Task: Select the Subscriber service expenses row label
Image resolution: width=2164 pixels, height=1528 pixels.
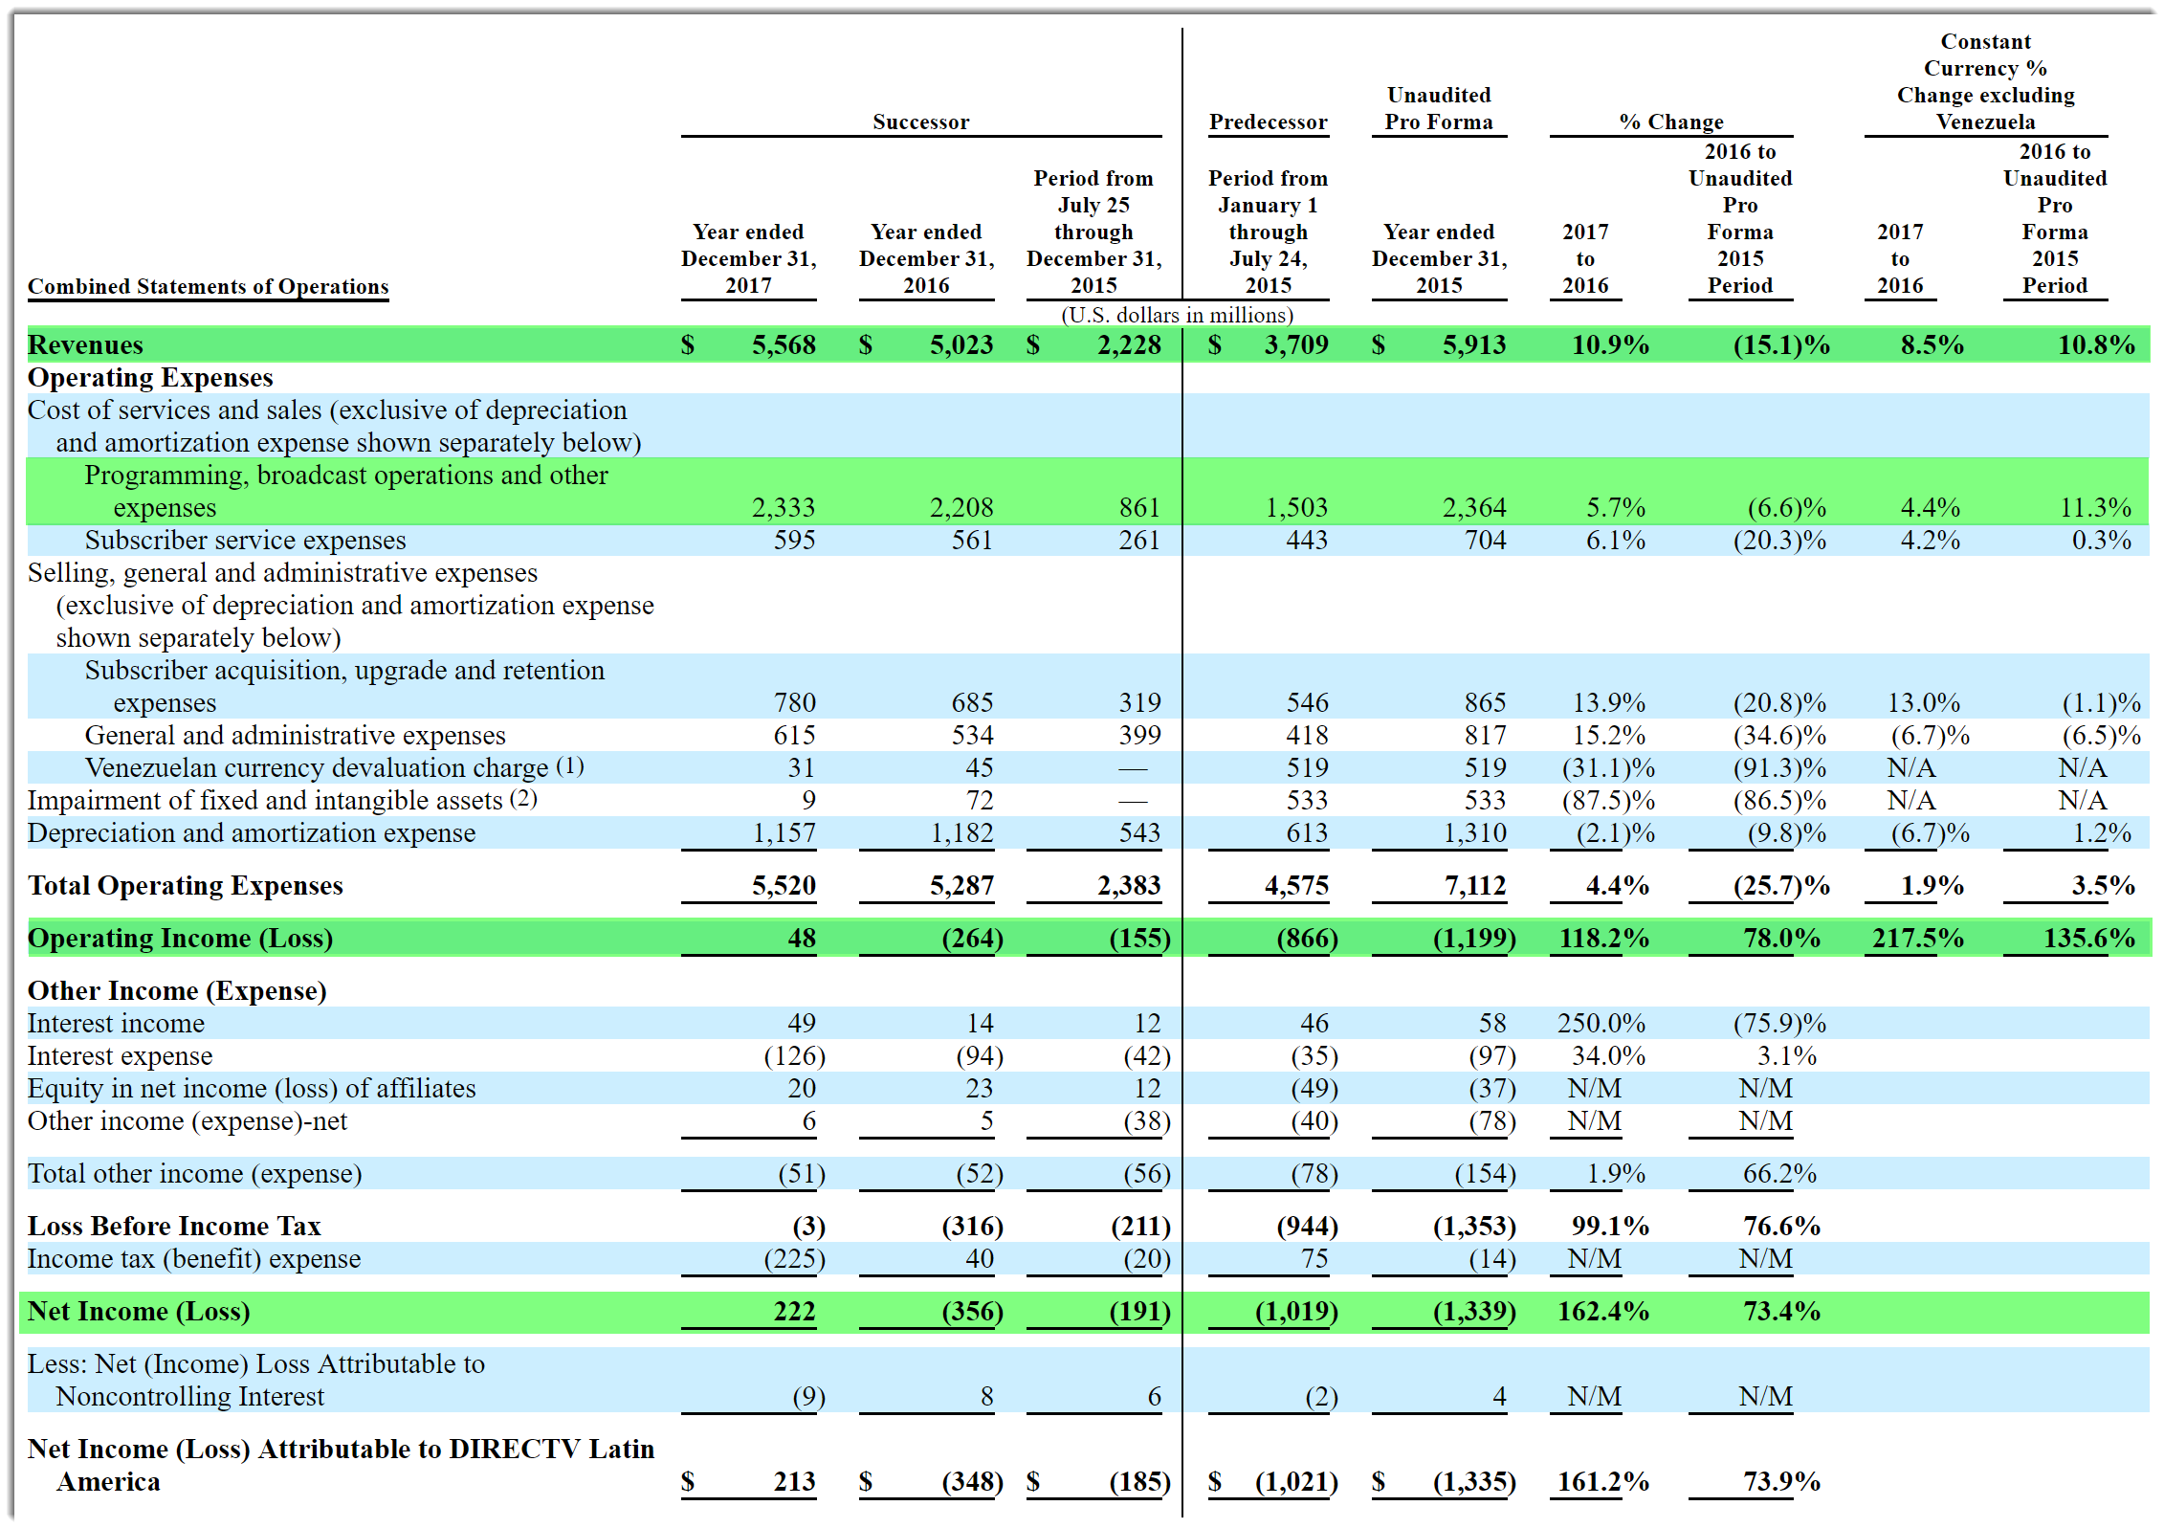Action: (245, 541)
